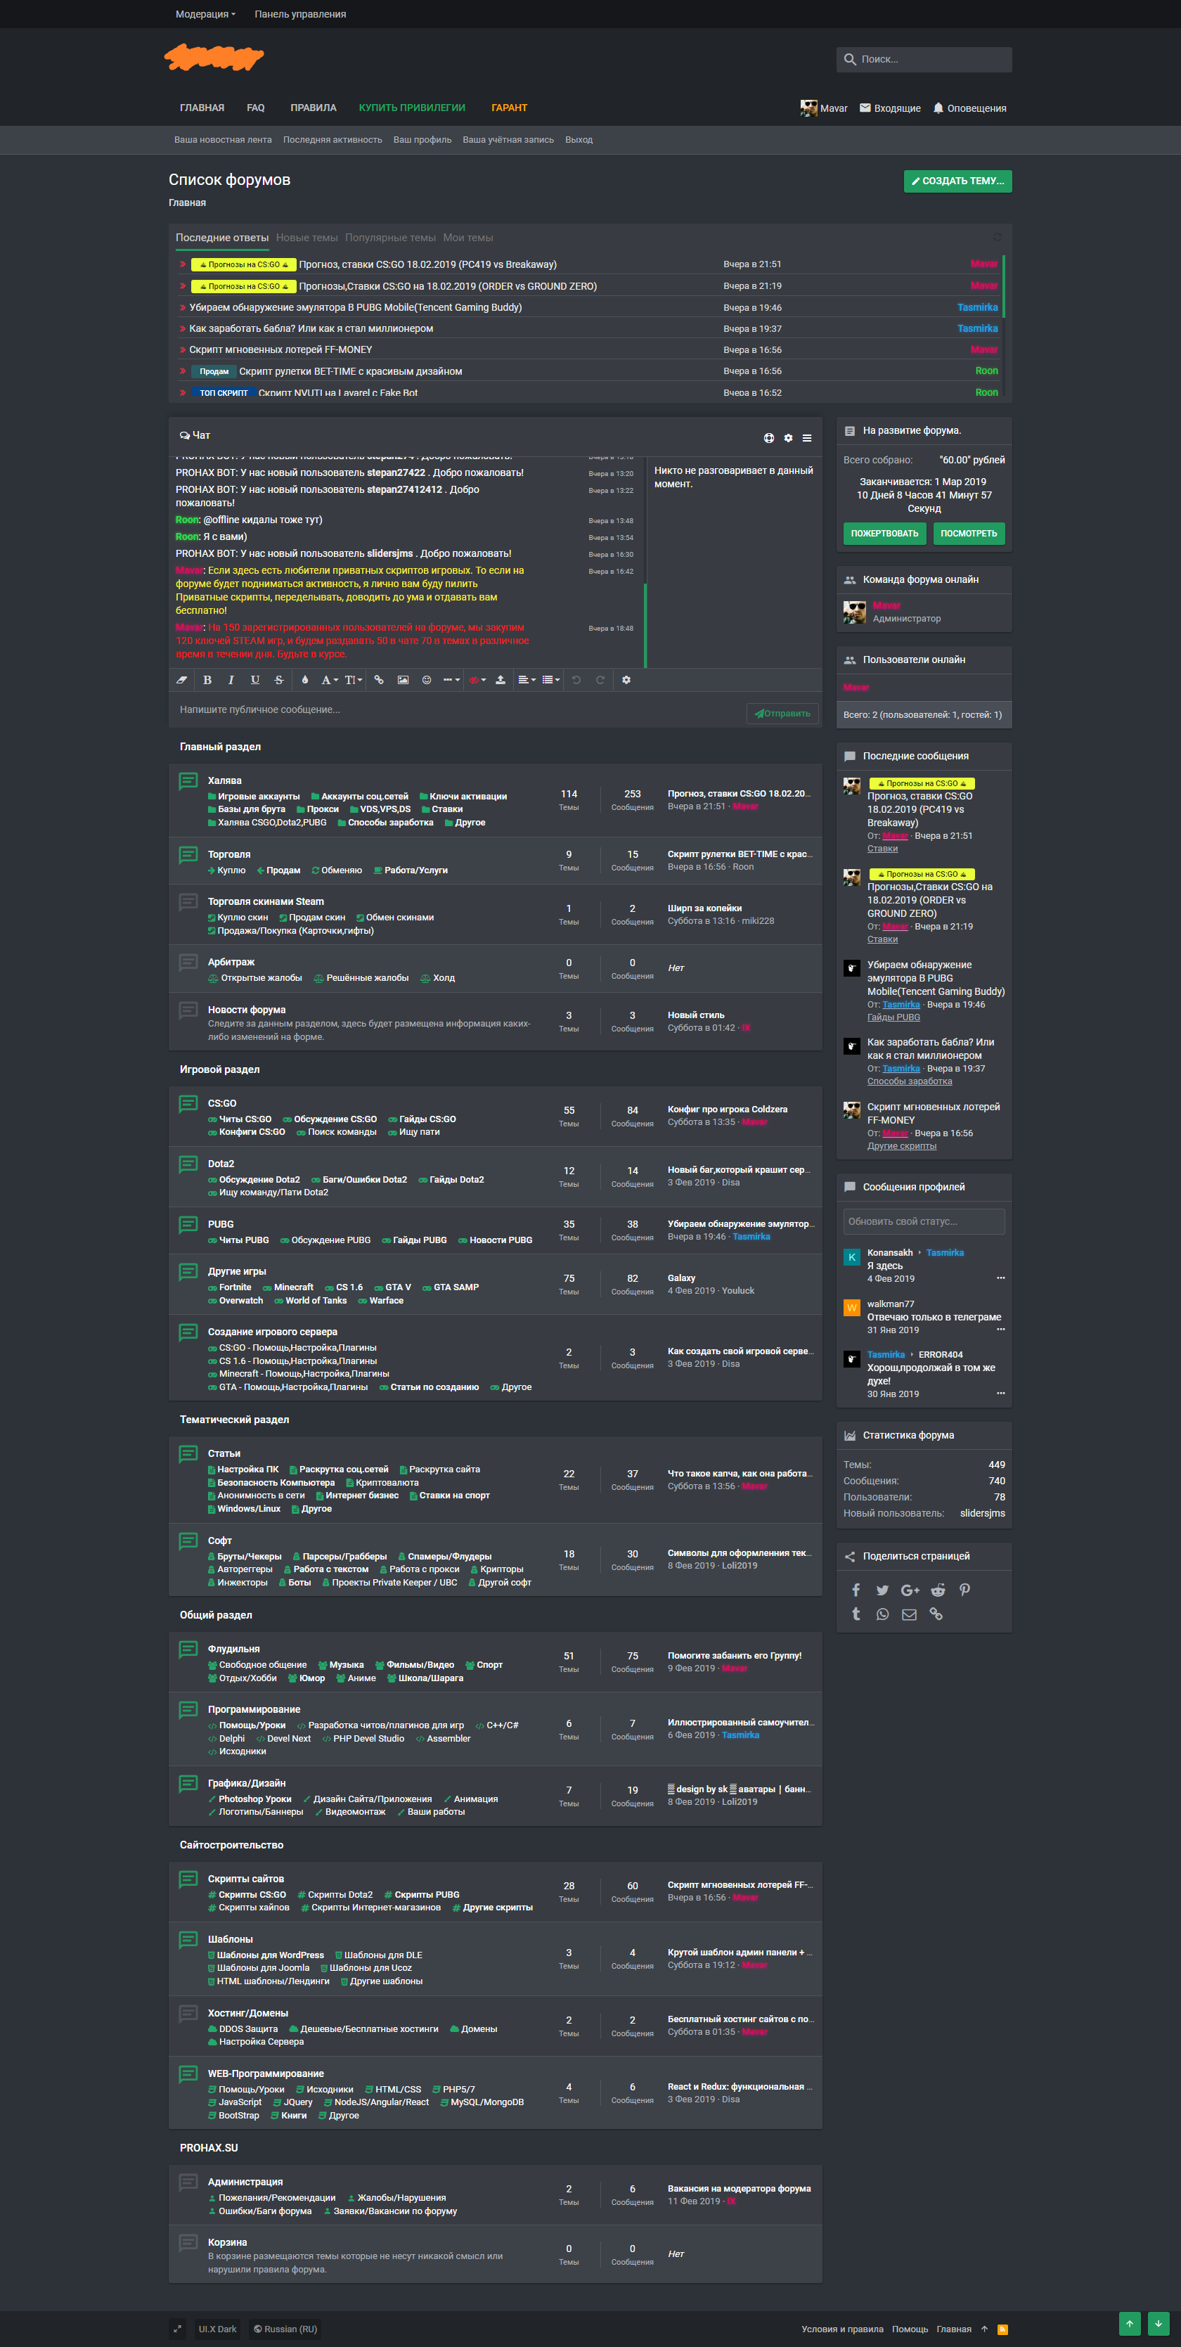
Task: Click the undo icon in the chat editor
Action: [576, 681]
